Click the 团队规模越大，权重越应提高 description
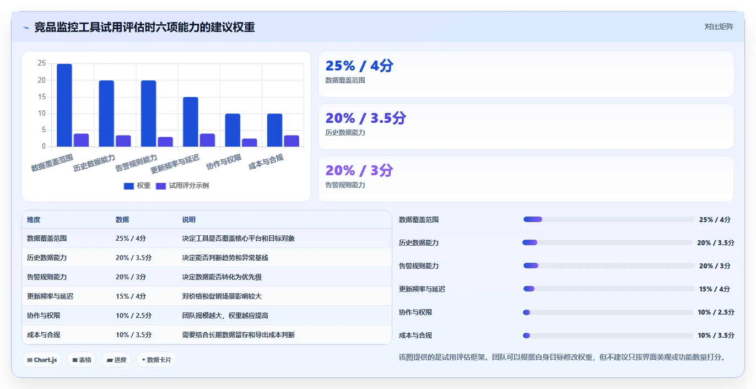Screen dimensions: 756x389 pos(225,316)
